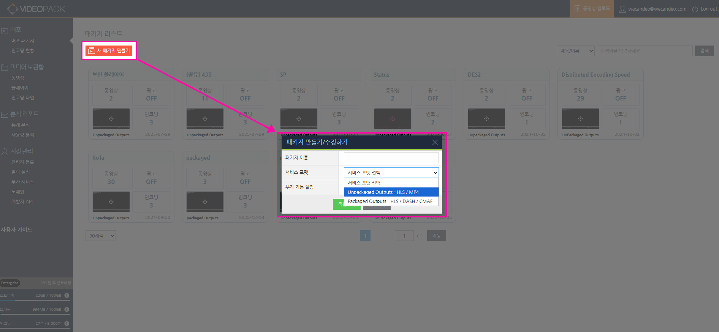
Task: Click storage info icon next to 22GB / 100GB
Action: tap(67, 295)
